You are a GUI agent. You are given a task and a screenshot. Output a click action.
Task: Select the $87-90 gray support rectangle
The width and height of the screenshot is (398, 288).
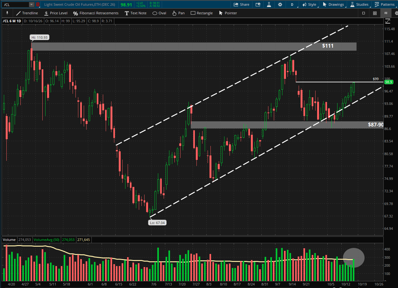coord(287,125)
